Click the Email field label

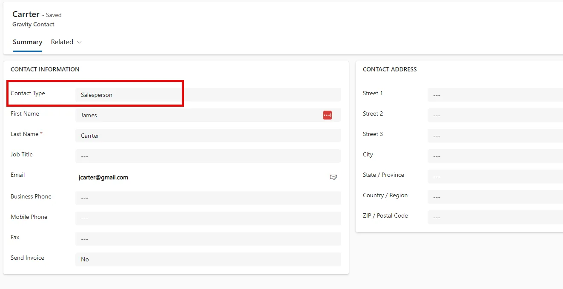pos(18,175)
